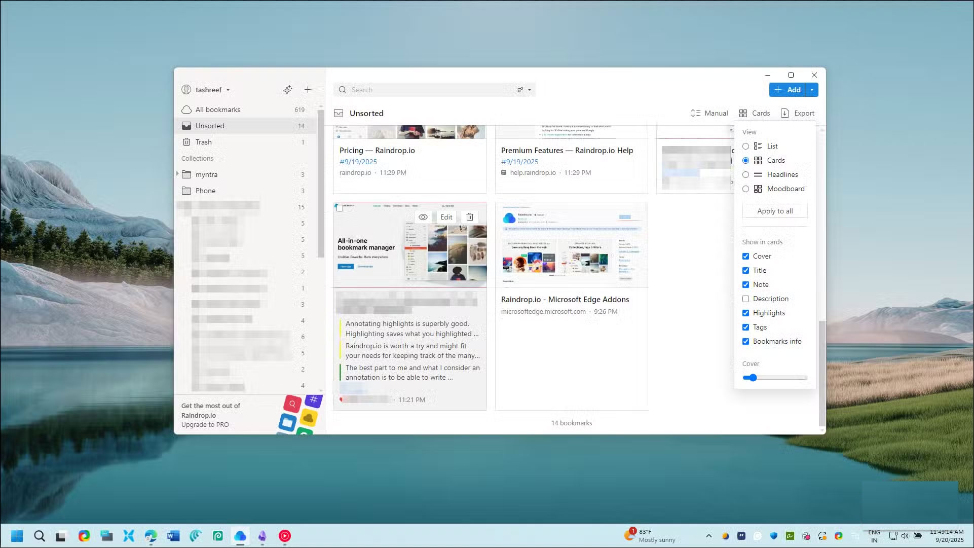Select the Headlines view radio button
974x548 pixels.
point(745,174)
